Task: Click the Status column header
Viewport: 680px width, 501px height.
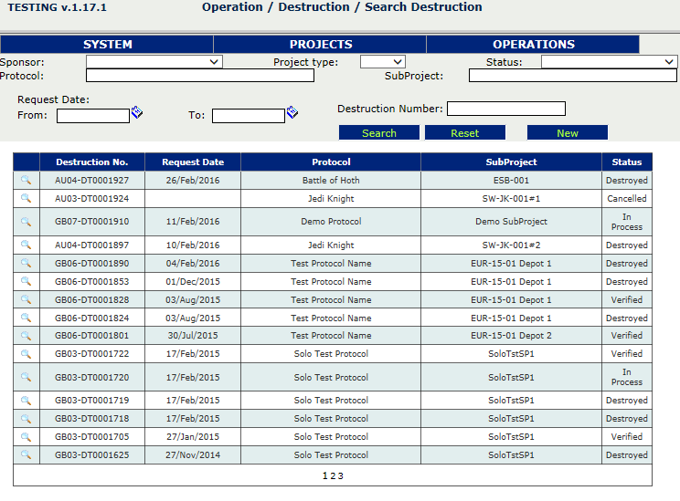Action: 627,162
